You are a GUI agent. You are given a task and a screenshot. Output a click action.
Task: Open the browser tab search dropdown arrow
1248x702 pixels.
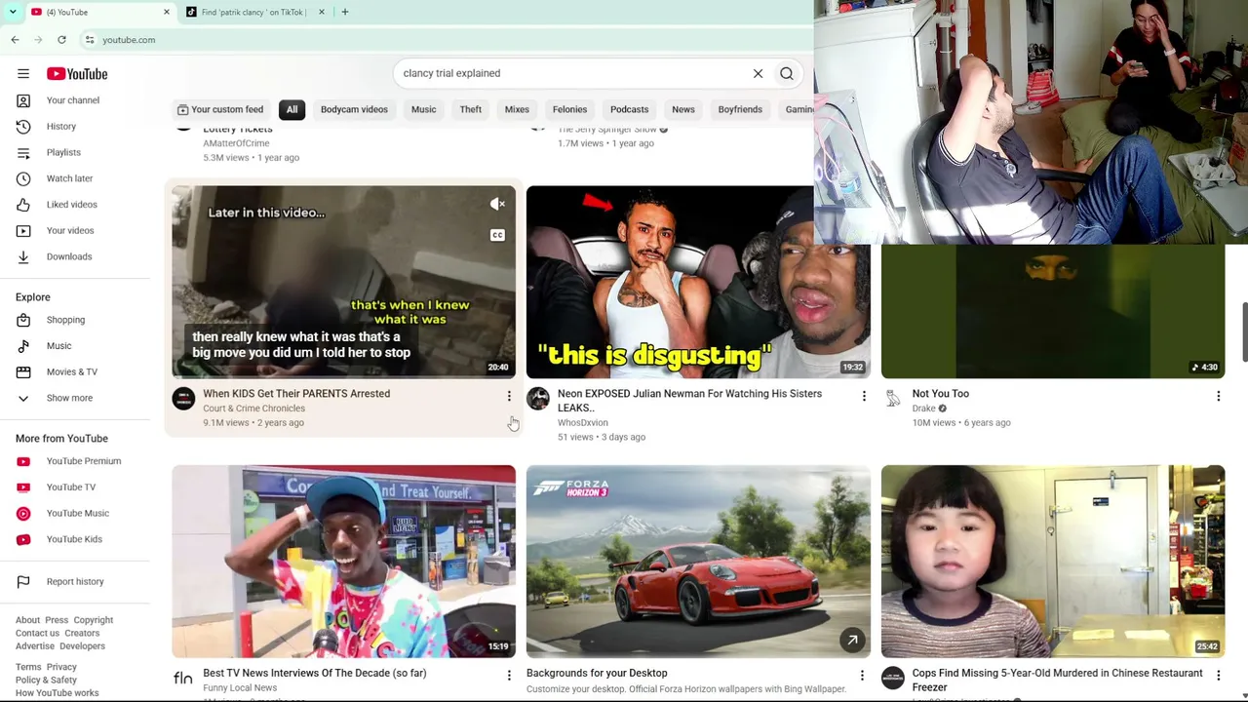[x=12, y=12]
